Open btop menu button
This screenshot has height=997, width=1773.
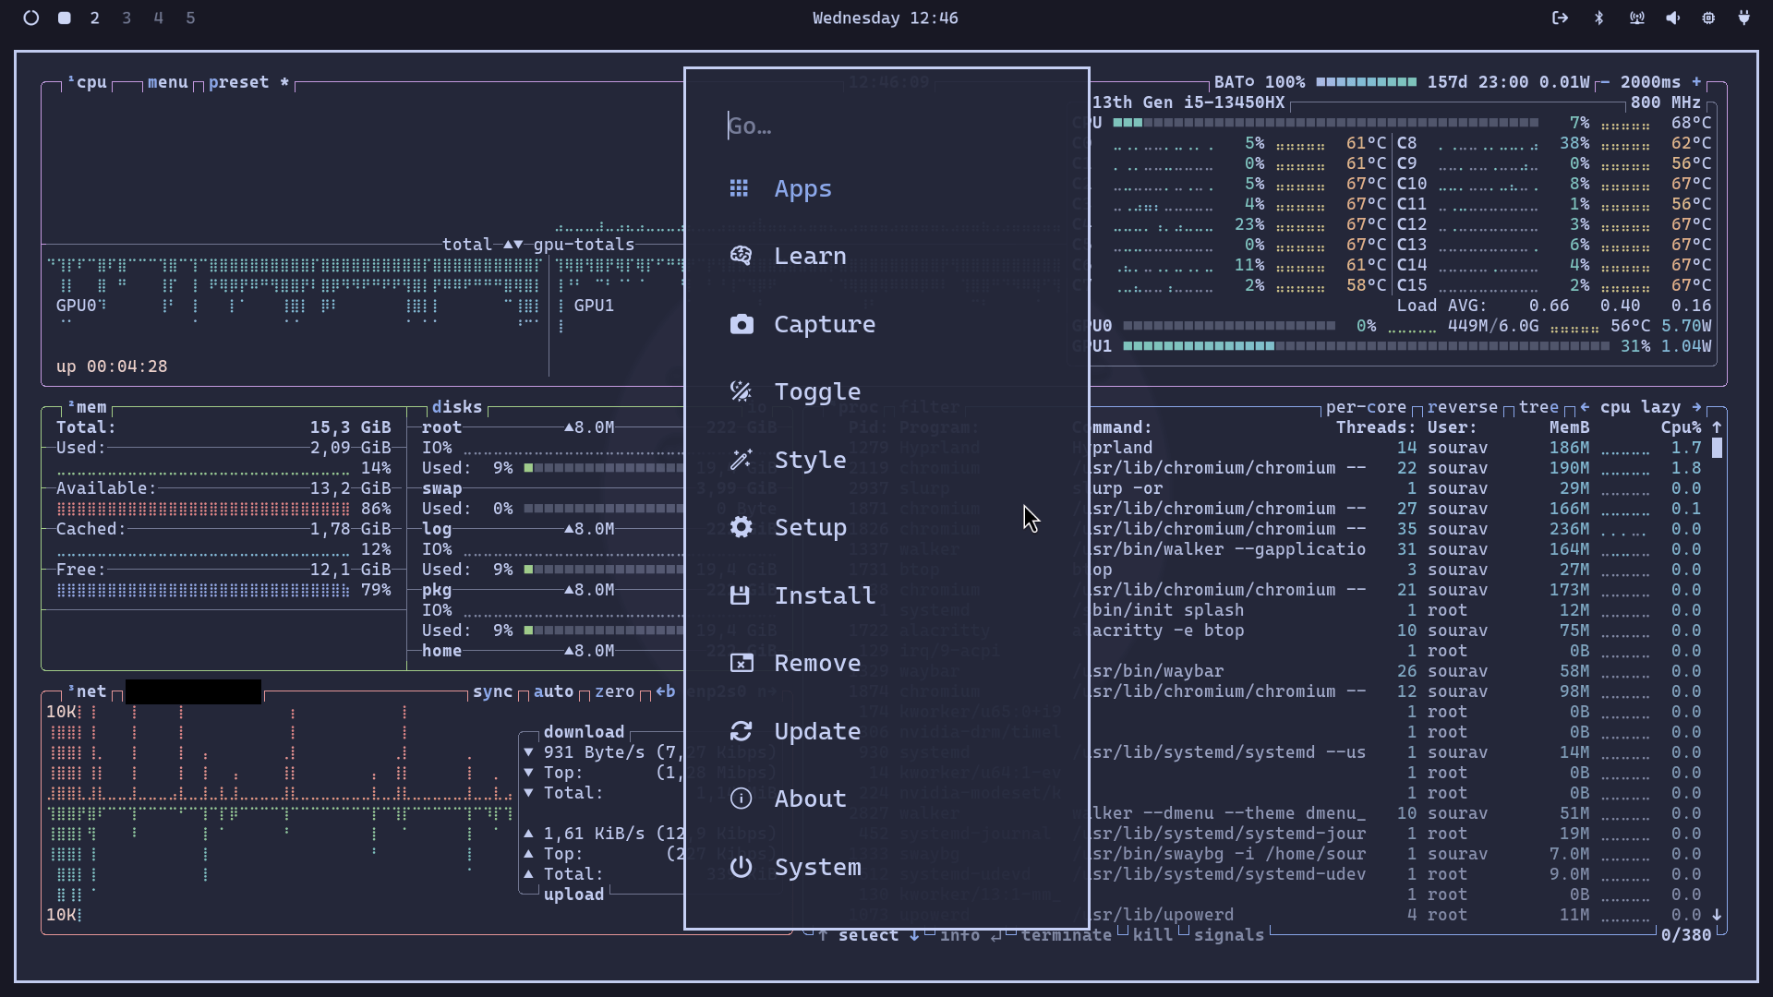point(167,82)
